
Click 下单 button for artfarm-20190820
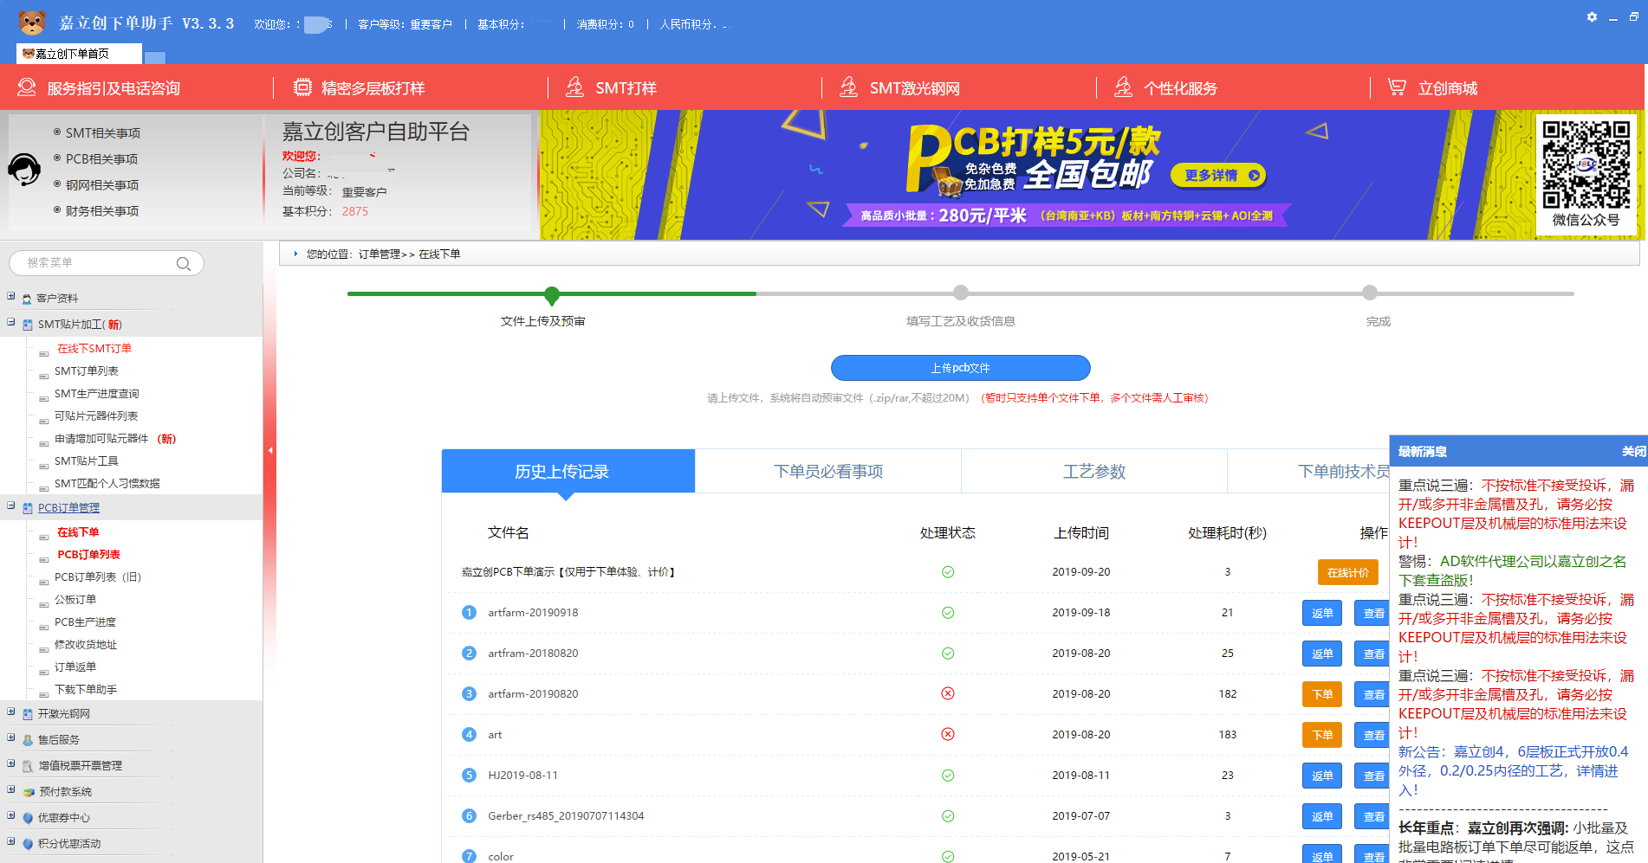(1322, 694)
